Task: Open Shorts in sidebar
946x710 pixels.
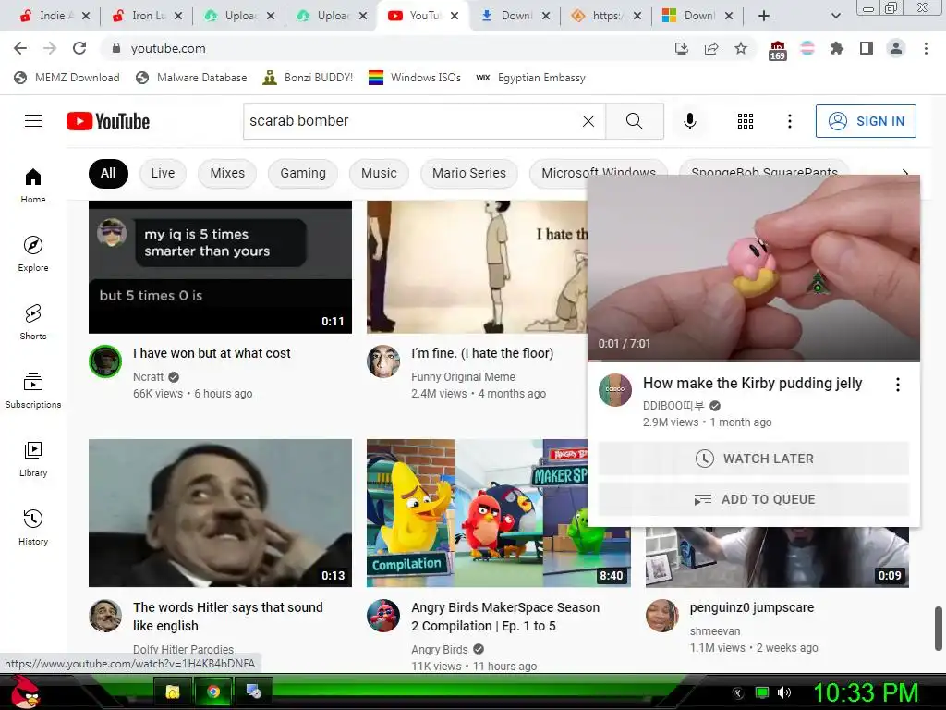Action: point(33,322)
